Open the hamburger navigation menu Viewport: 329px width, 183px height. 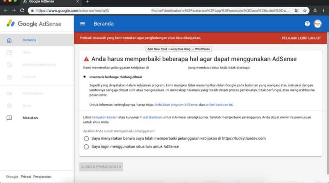(x=82, y=24)
